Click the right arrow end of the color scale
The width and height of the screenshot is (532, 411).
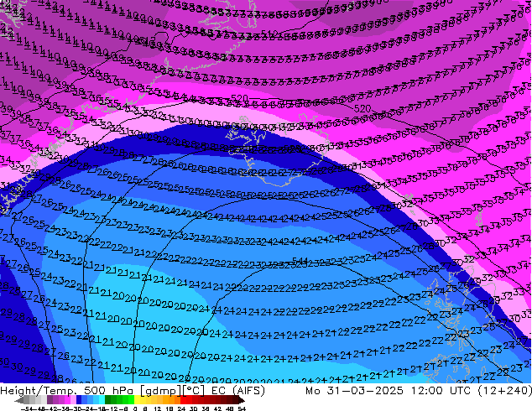click(242, 401)
